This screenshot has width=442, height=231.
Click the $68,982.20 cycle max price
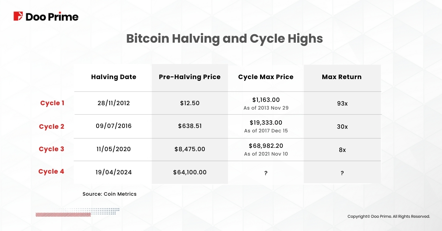pos(266,146)
